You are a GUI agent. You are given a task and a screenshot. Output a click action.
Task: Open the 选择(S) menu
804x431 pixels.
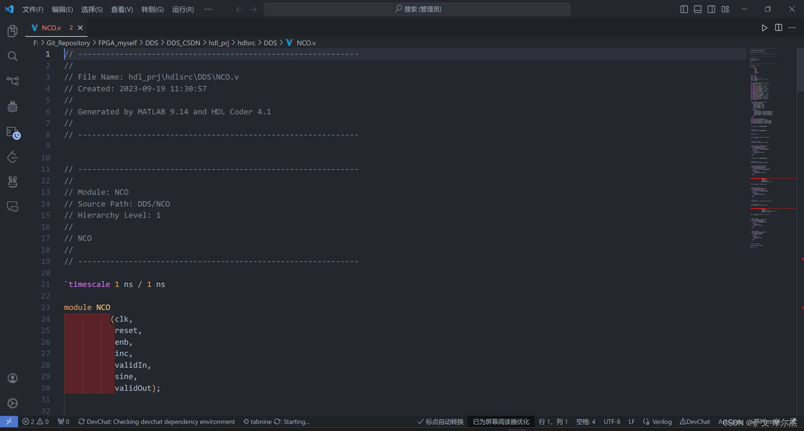(92, 9)
